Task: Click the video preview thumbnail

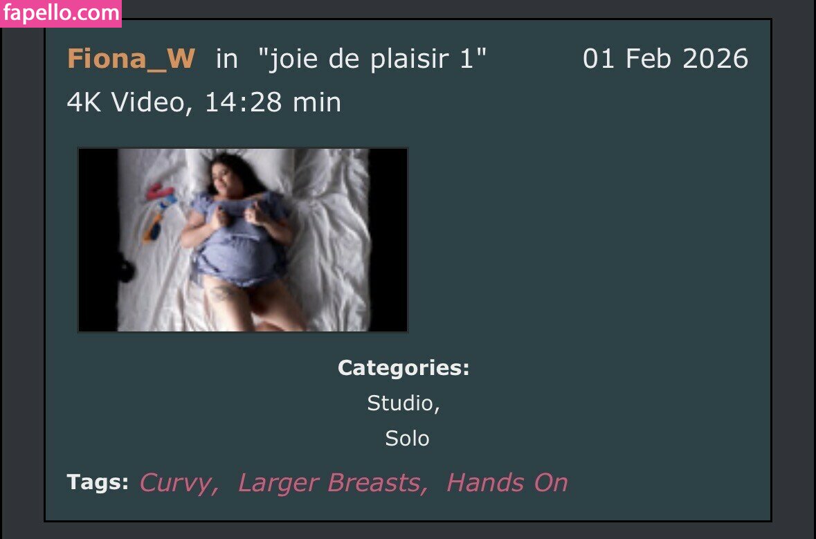Action: [x=242, y=240]
